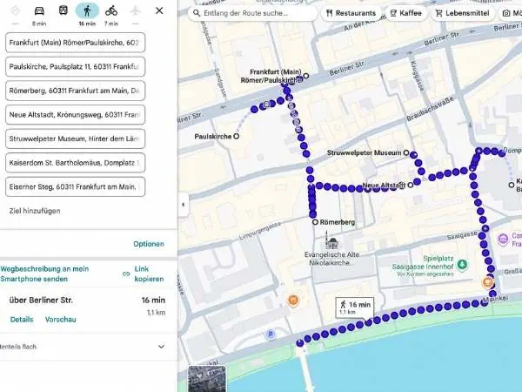Image resolution: width=522 pixels, height=392 pixels.
Task: Open route Vorschau
Action: coord(61,320)
